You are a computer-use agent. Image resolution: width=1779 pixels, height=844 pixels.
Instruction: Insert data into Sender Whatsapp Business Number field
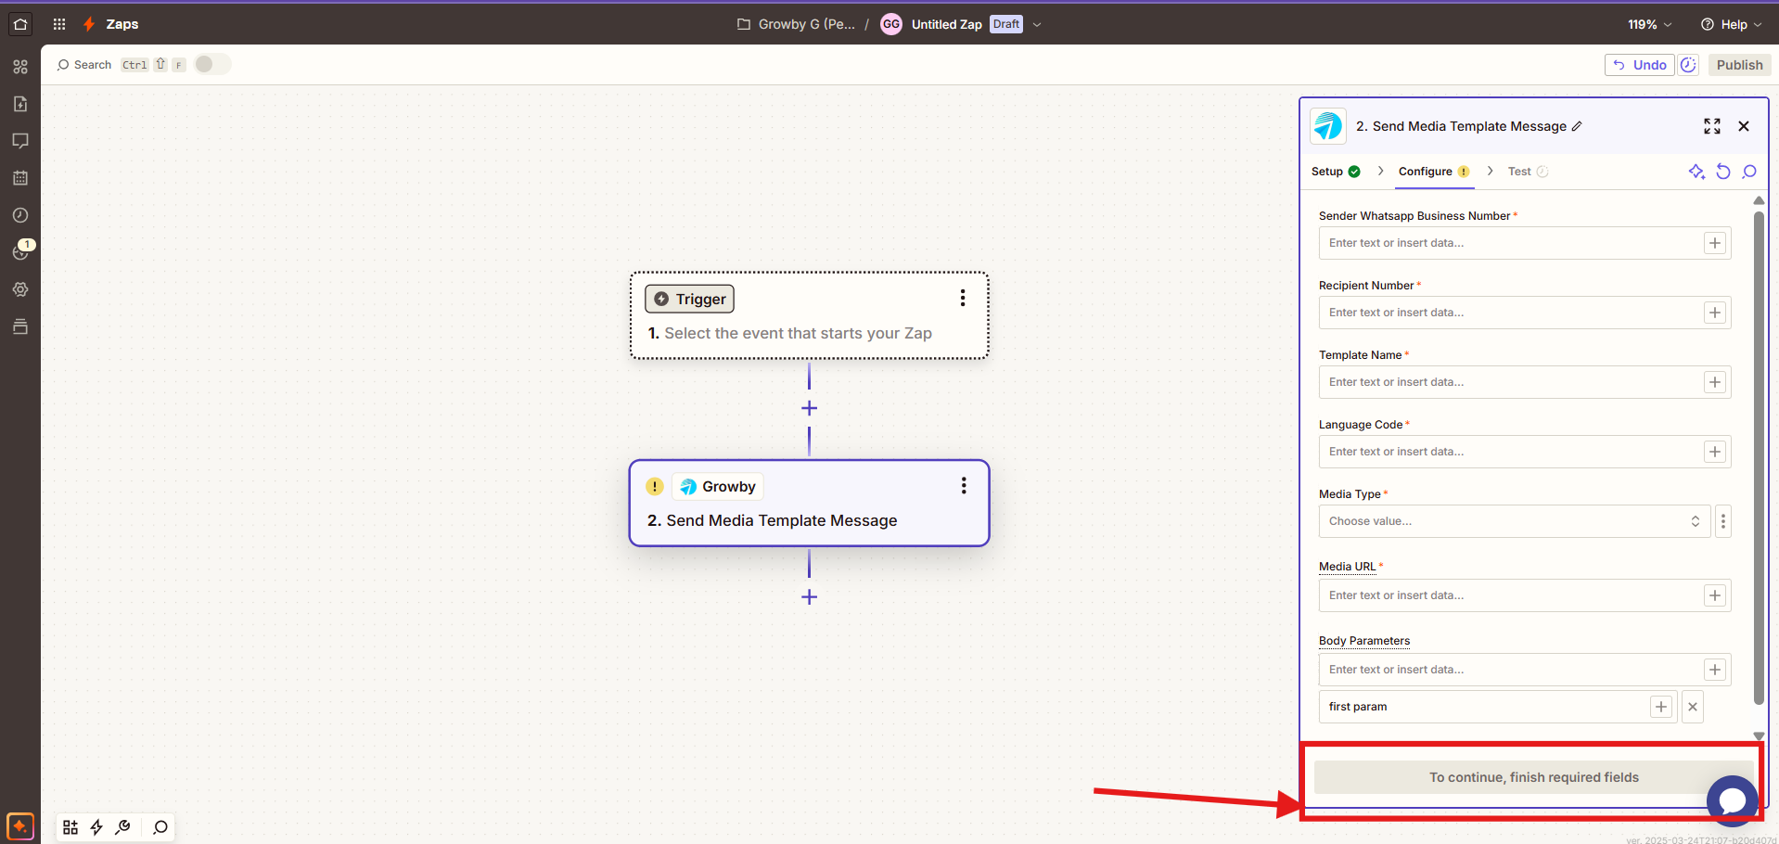click(x=1715, y=243)
